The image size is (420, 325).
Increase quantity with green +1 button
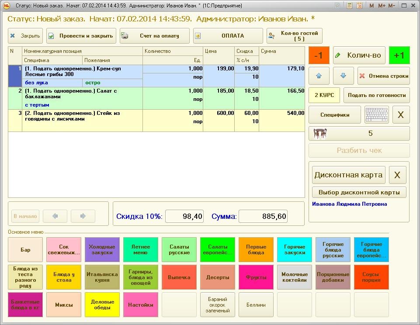399,55
